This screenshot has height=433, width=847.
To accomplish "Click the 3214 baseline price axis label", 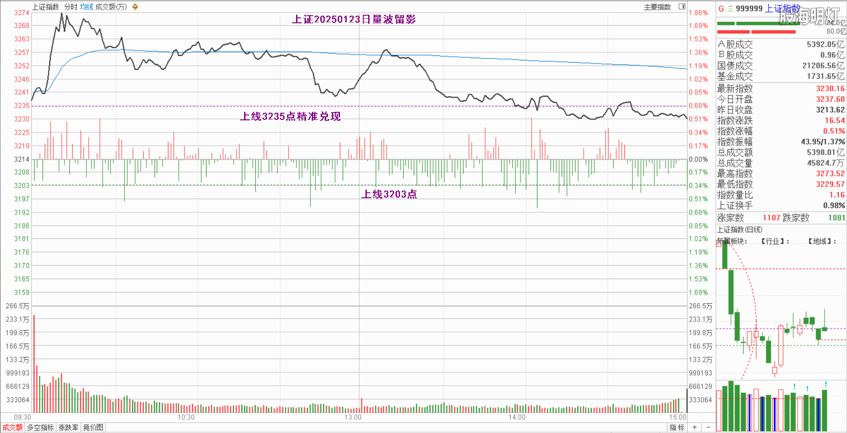I will (x=21, y=159).
